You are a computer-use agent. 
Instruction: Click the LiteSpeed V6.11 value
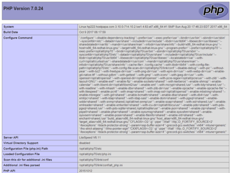click(x=90, y=138)
